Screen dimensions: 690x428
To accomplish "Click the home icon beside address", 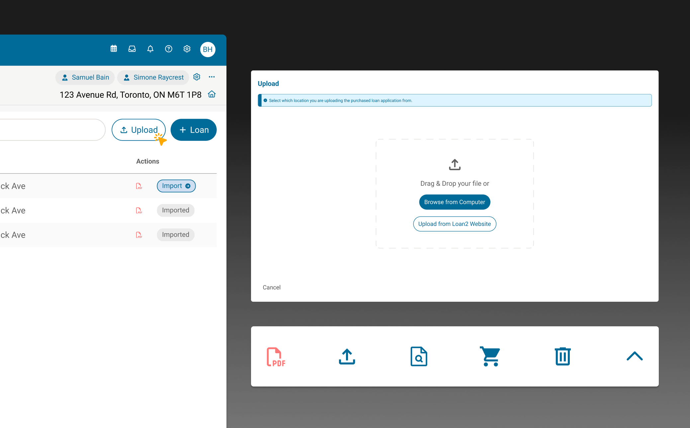I will (x=212, y=94).
